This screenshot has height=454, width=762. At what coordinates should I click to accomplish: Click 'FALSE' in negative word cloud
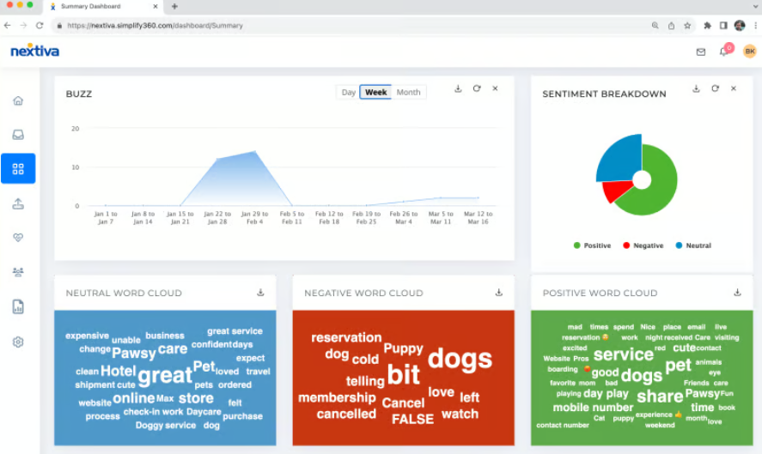pos(412,419)
